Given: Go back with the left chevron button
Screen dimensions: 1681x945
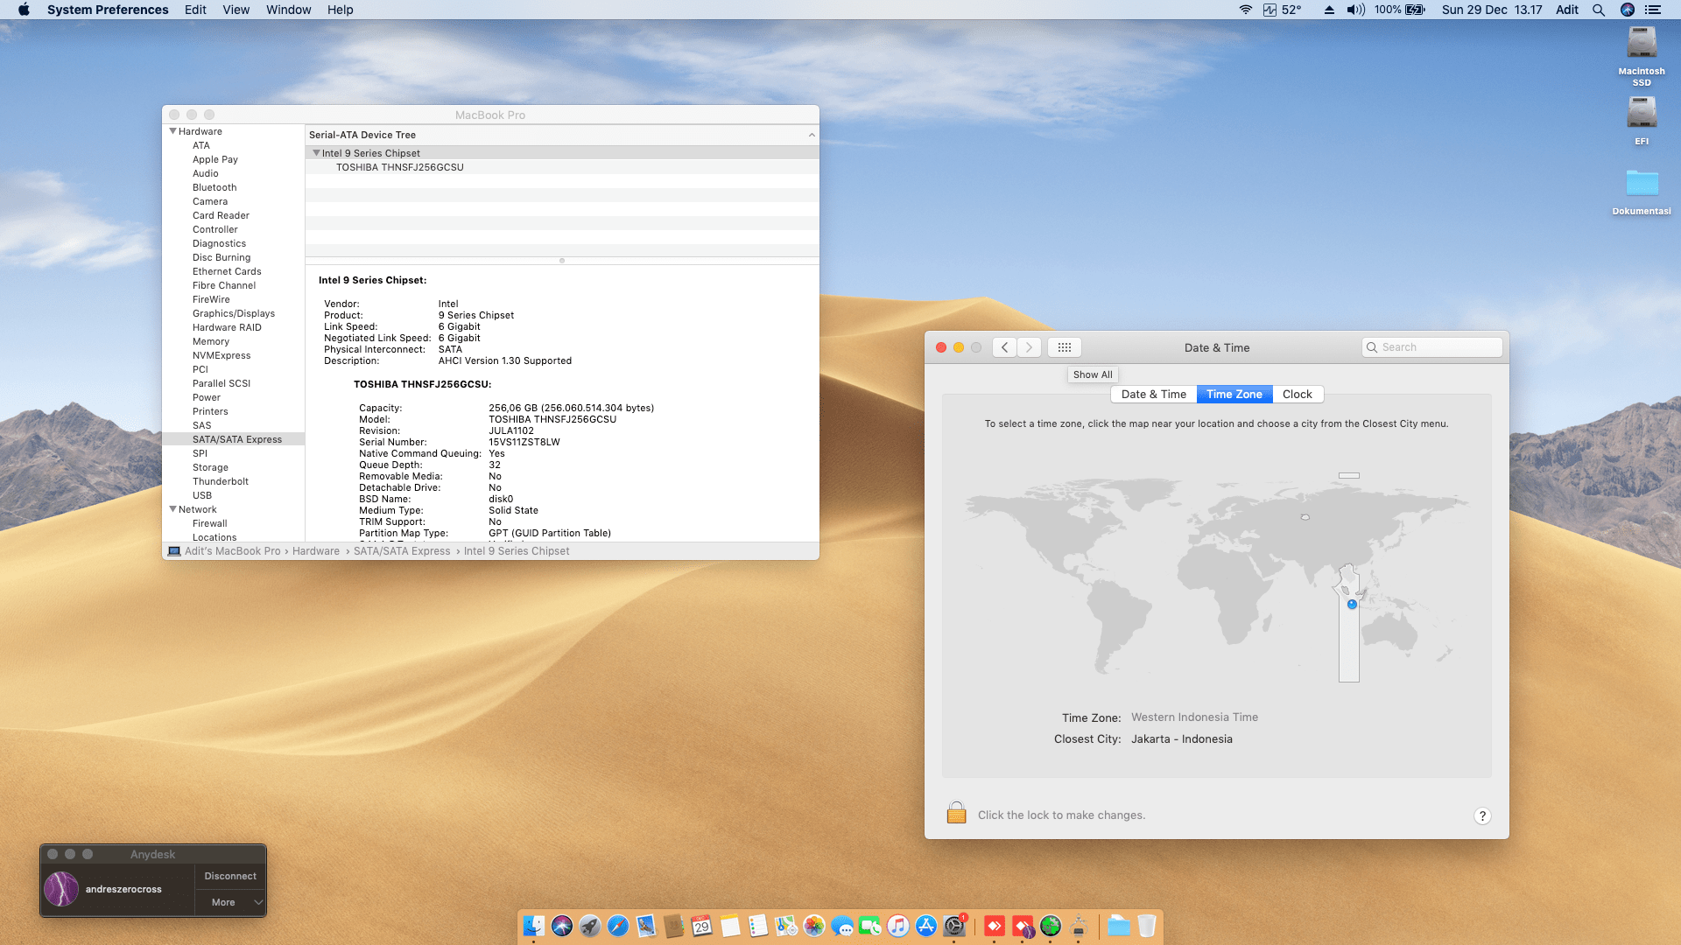Looking at the screenshot, I should (x=1004, y=347).
